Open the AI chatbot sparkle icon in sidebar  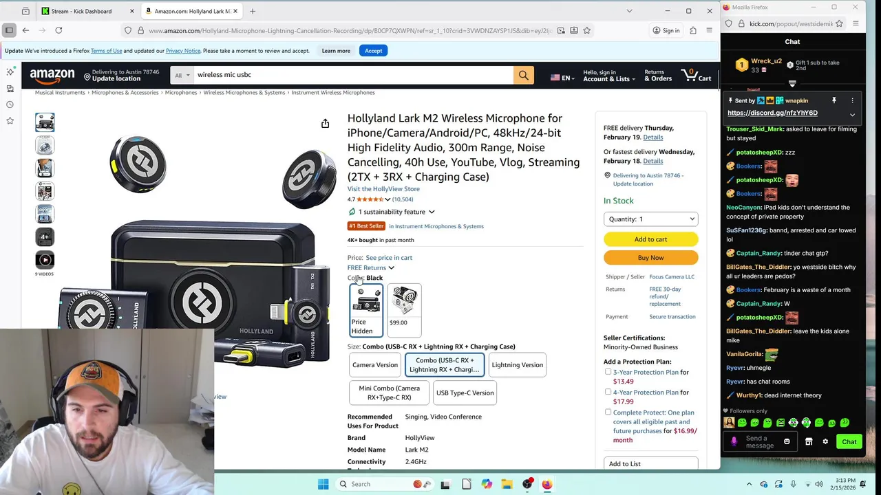(x=10, y=72)
